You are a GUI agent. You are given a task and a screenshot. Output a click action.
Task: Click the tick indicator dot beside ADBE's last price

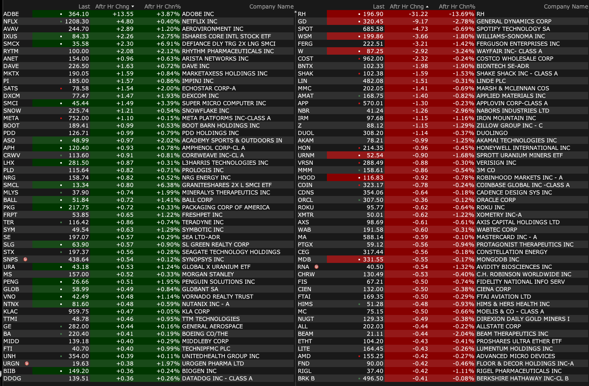[x=61, y=14]
